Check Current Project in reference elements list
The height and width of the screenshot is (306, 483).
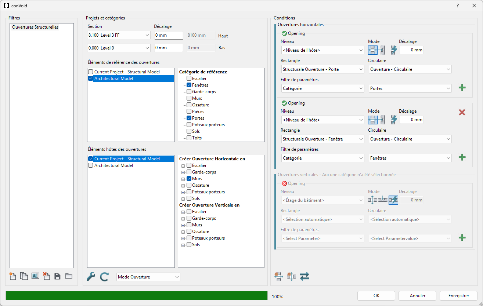pos(90,72)
